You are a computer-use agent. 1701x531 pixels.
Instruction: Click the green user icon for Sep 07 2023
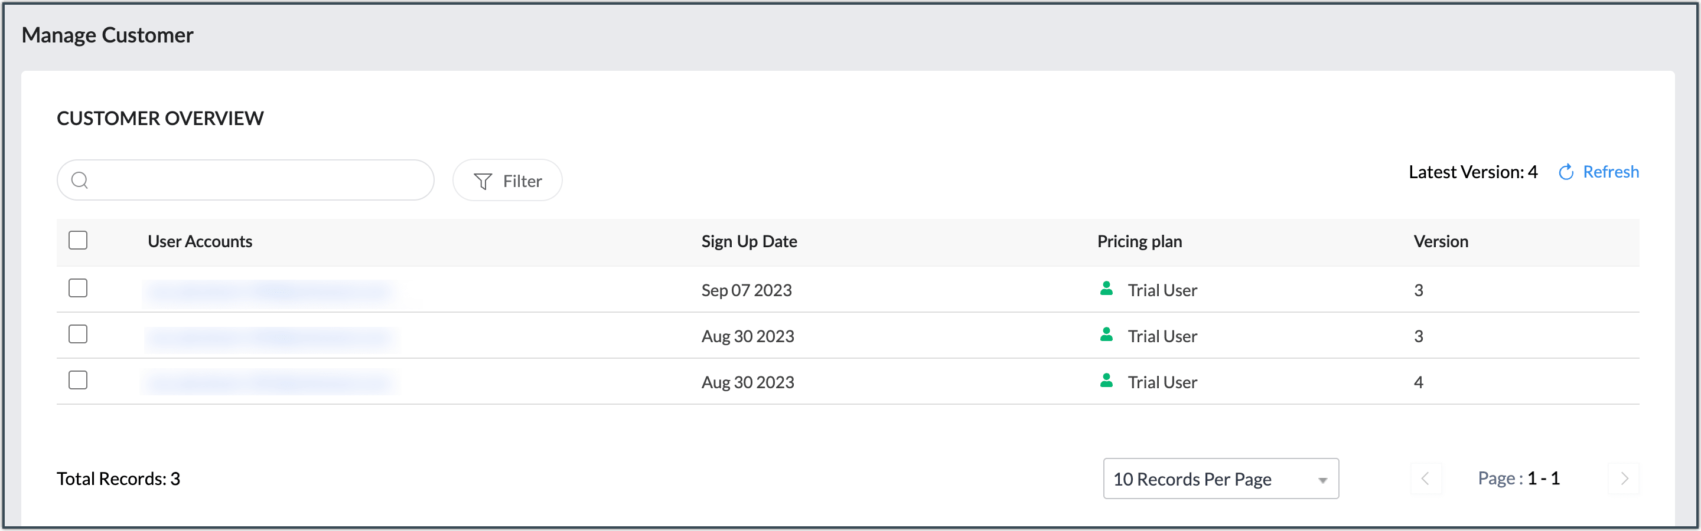click(1106, 289)
